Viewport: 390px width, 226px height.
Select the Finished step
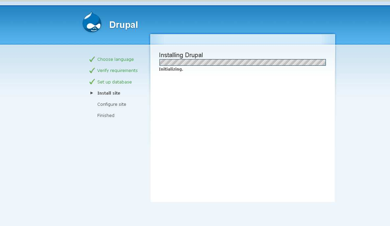coord(106,116)
